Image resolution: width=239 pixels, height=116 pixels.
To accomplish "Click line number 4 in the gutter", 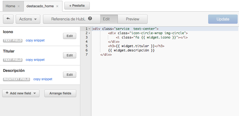I will 87,42.
